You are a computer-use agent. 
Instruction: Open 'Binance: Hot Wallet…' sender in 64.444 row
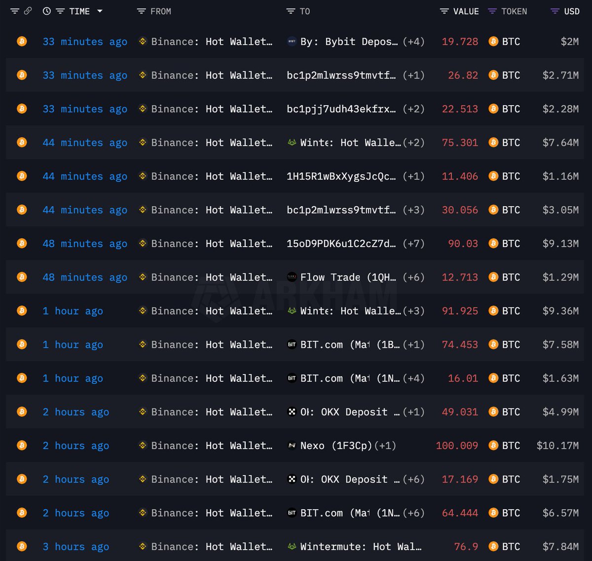pyautogui.click(x=212, y=513)
